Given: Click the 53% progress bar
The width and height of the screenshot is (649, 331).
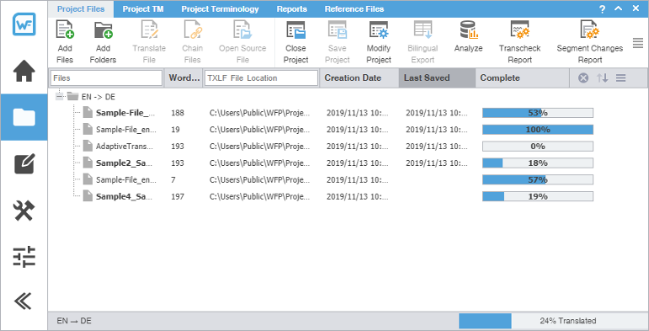Looking at the screenshot, I should [x=538, y=113].
